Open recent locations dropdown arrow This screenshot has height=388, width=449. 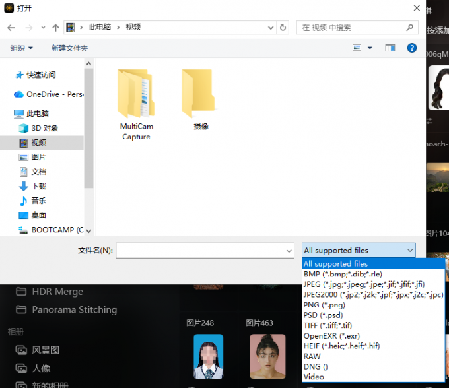pyautogui.click(x=43, y=28)
